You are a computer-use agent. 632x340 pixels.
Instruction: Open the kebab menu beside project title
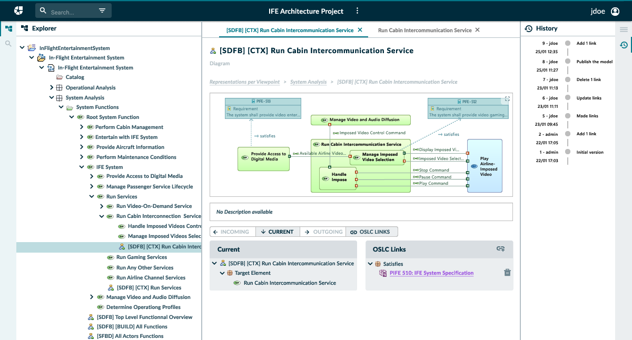[x=358, y=11]
